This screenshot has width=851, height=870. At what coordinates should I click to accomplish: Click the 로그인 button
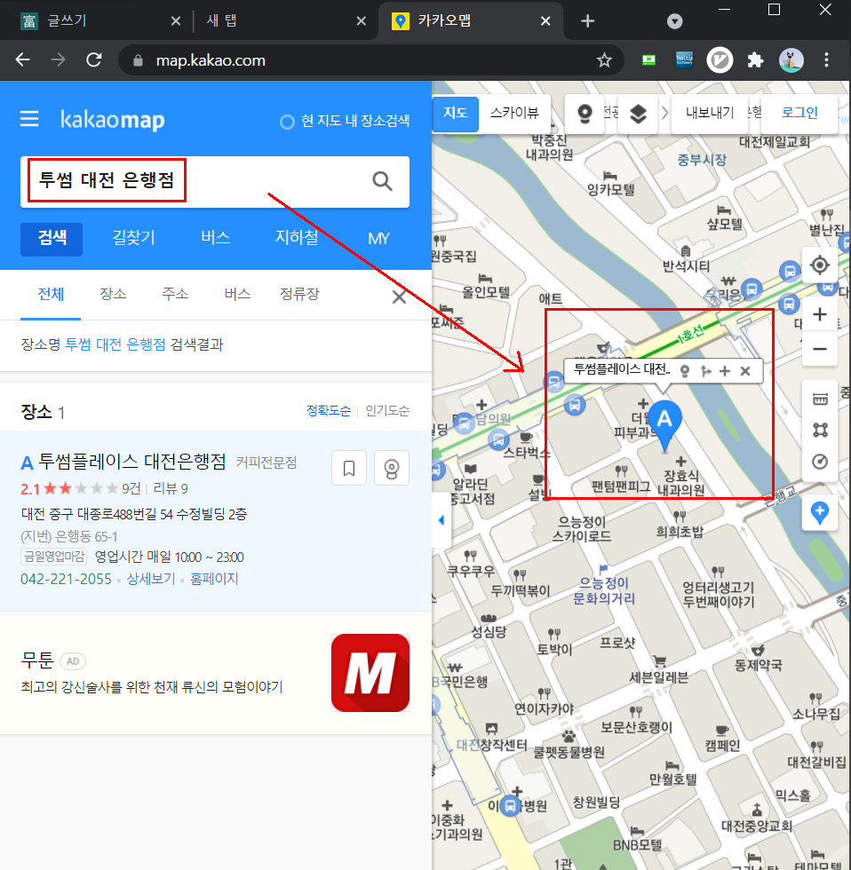tap(799, 113)
